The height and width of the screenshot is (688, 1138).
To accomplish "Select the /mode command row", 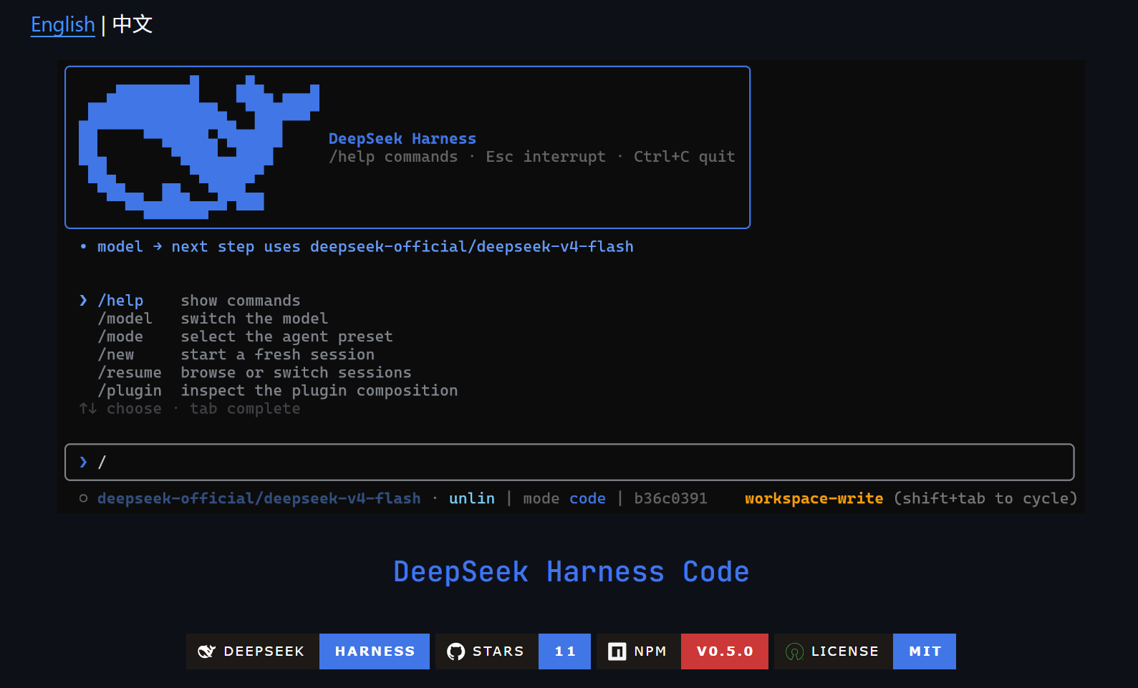I will 245,336.
